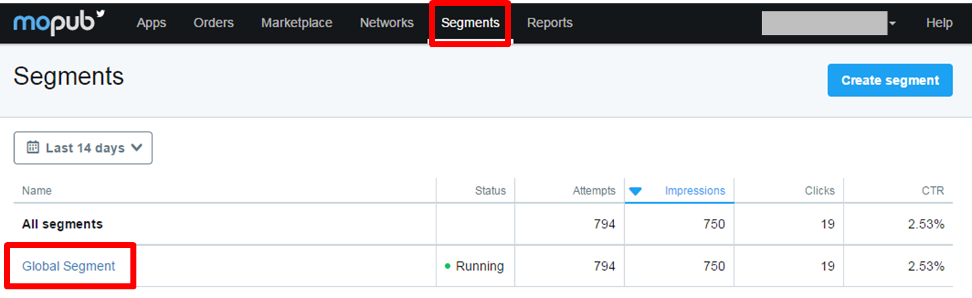Click All segments' 794 attempts value
Viewport: 972px width, 298px height.
pyautogui.click(x=605, y=224)
